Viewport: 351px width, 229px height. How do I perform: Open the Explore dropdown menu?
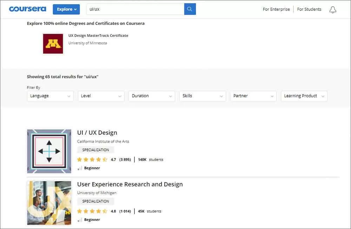(x=66, y=9)
